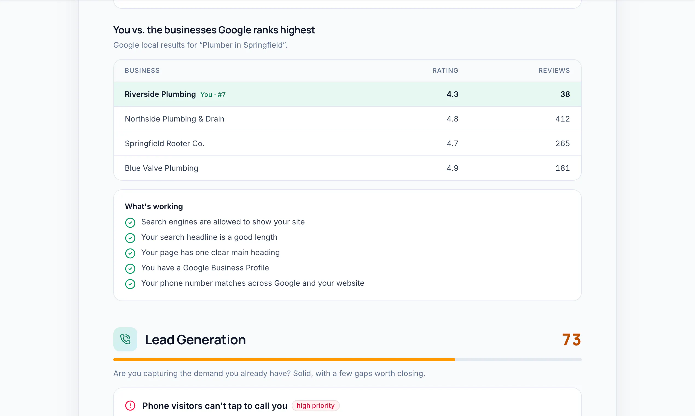Screen dimensions: 695x416
Task: Click the Lead Generation phone icon
Action: 125,339
